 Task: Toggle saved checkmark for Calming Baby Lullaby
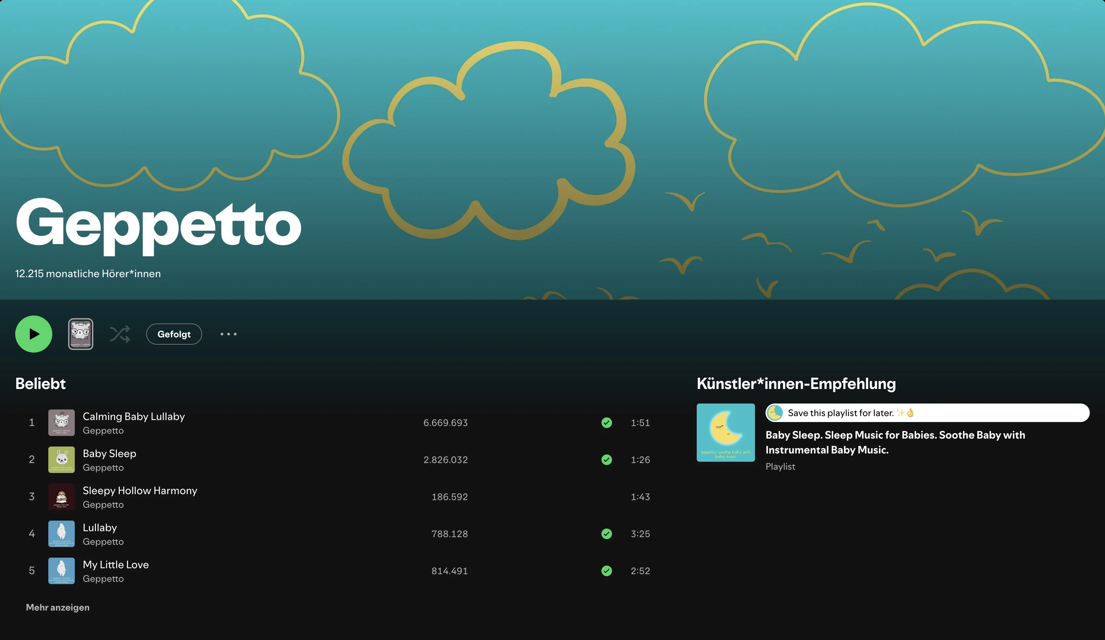[607, 423]
